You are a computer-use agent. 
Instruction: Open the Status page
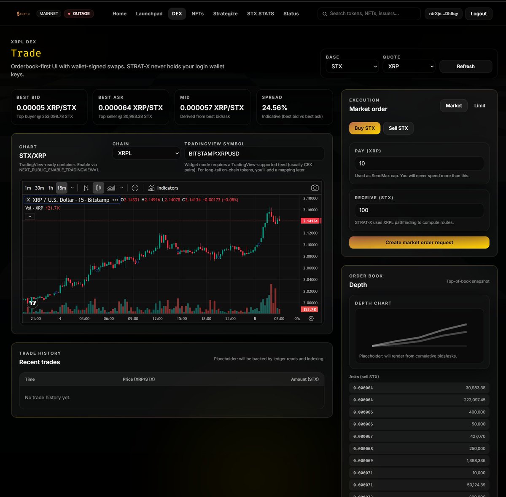click(291, 14)
